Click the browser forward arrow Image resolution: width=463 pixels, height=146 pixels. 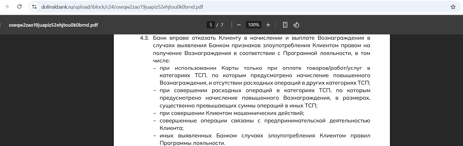click(x=7, y=7)
